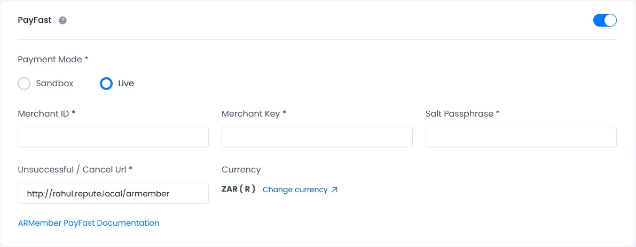This screenshot has height=247, width=636.
Task: Click the Live label text
Action: pyautogui.click(x=126, y=84)
